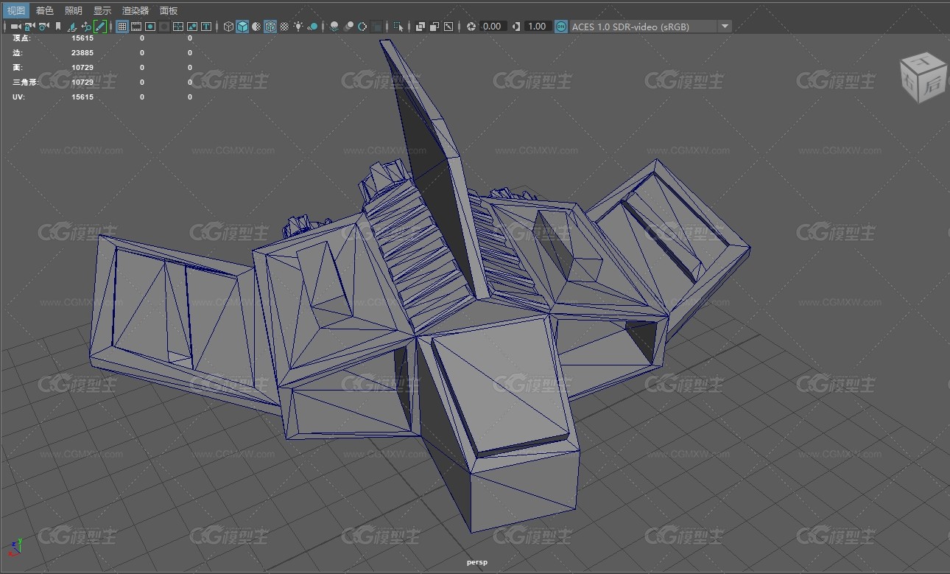The width and height of the screenshot is (950, 574).
Task: Open the 显示 menu
Action: pos(102,10)
